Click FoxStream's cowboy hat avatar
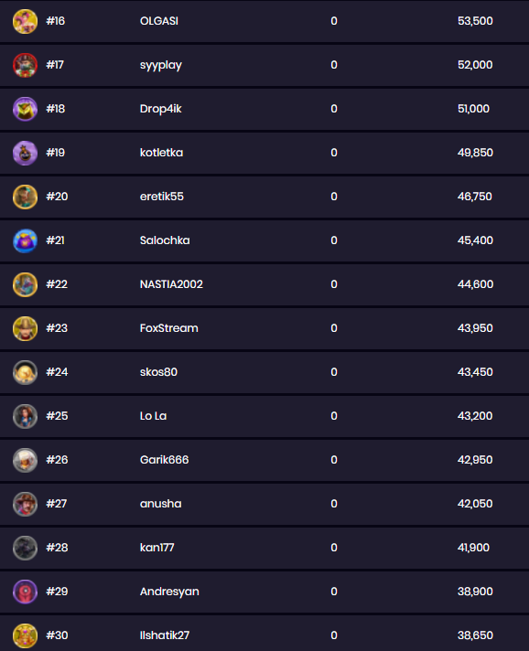 (x=25, y=328)
